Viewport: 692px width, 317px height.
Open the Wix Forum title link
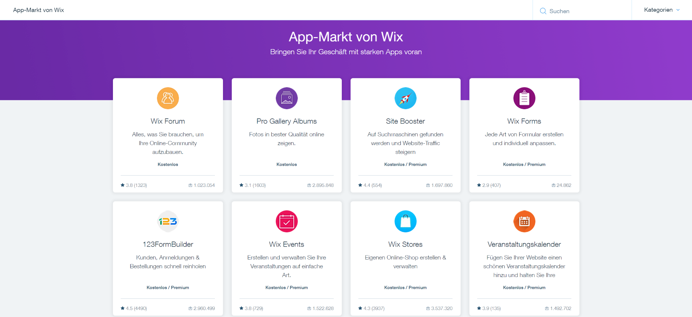[x=168, y=121]
